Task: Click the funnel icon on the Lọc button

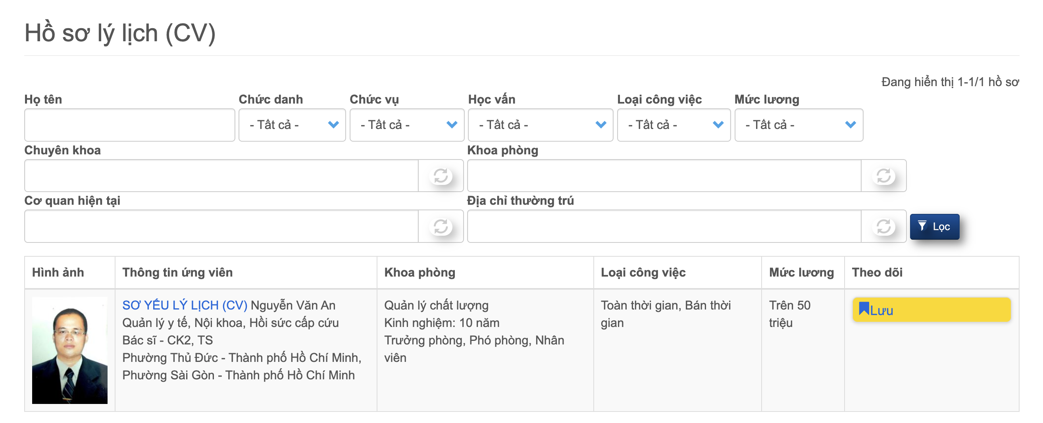Action: pyautogui.click(x=922, y=226)
